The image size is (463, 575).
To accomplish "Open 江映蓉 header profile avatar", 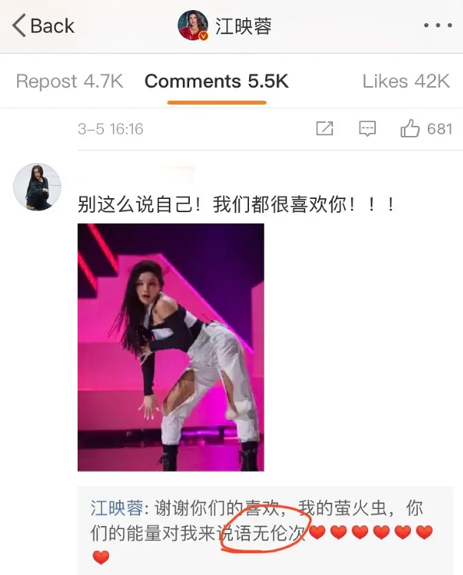I will pyautogui.click(x=193, y=26).
